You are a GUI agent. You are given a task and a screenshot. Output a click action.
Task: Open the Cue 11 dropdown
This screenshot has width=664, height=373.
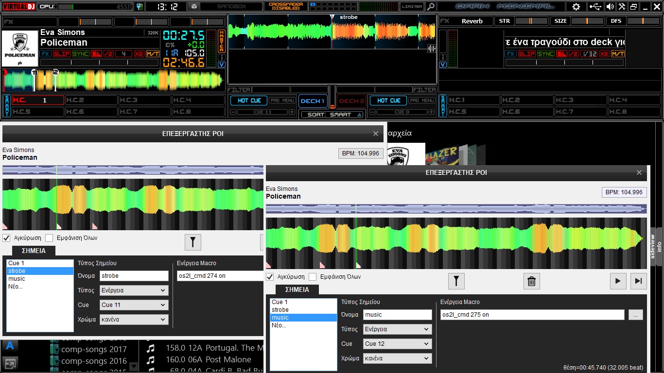(x=134, y=305)
